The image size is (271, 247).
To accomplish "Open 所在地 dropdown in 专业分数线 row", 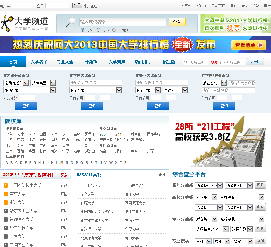I will [x=206, y=219].
